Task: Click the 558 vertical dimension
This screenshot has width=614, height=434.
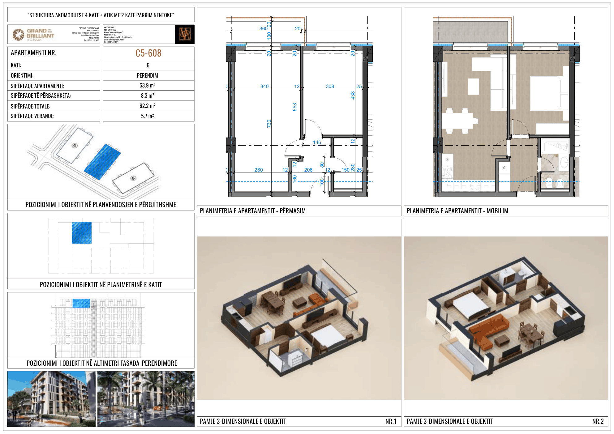Action: (x=294, y=107)
